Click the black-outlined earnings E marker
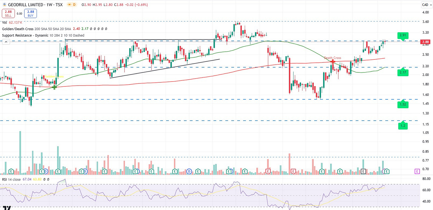 point(363,171)
